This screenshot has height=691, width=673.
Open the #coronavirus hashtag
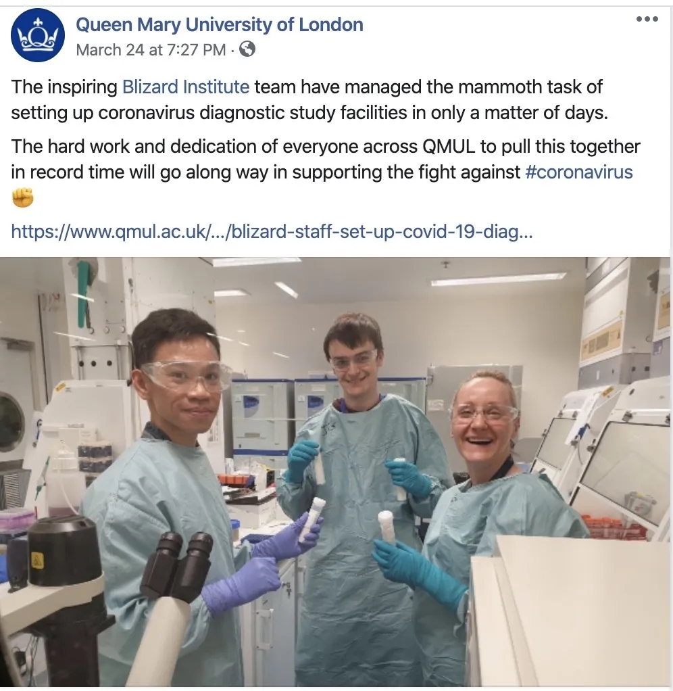pyautogui.click(x=579, y=172)
